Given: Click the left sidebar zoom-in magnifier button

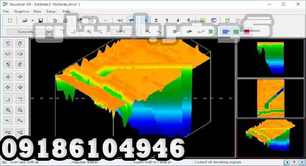Looking at the screenshot, I should point(8,110).
